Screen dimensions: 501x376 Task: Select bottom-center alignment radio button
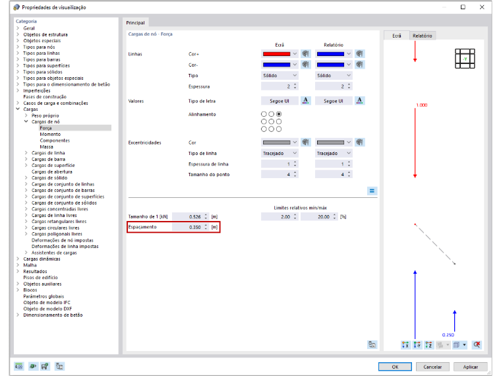tap(272, 129)
